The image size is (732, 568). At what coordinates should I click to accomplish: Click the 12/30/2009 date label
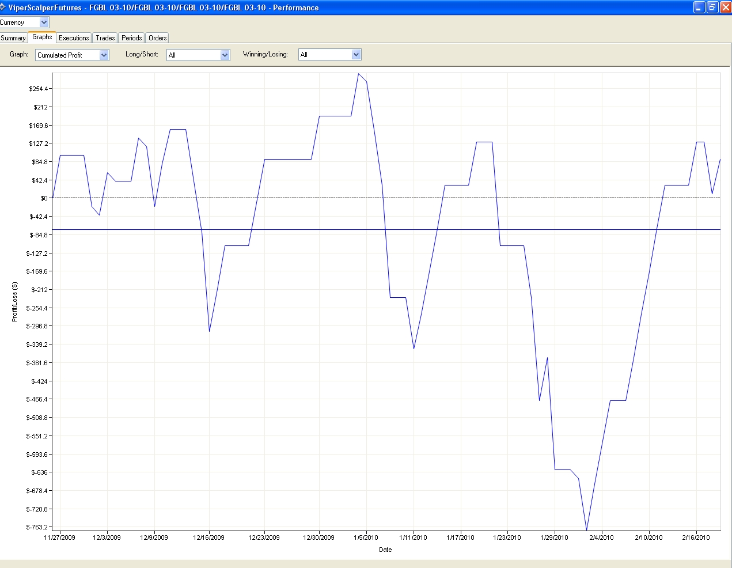[x=318, y=537]
